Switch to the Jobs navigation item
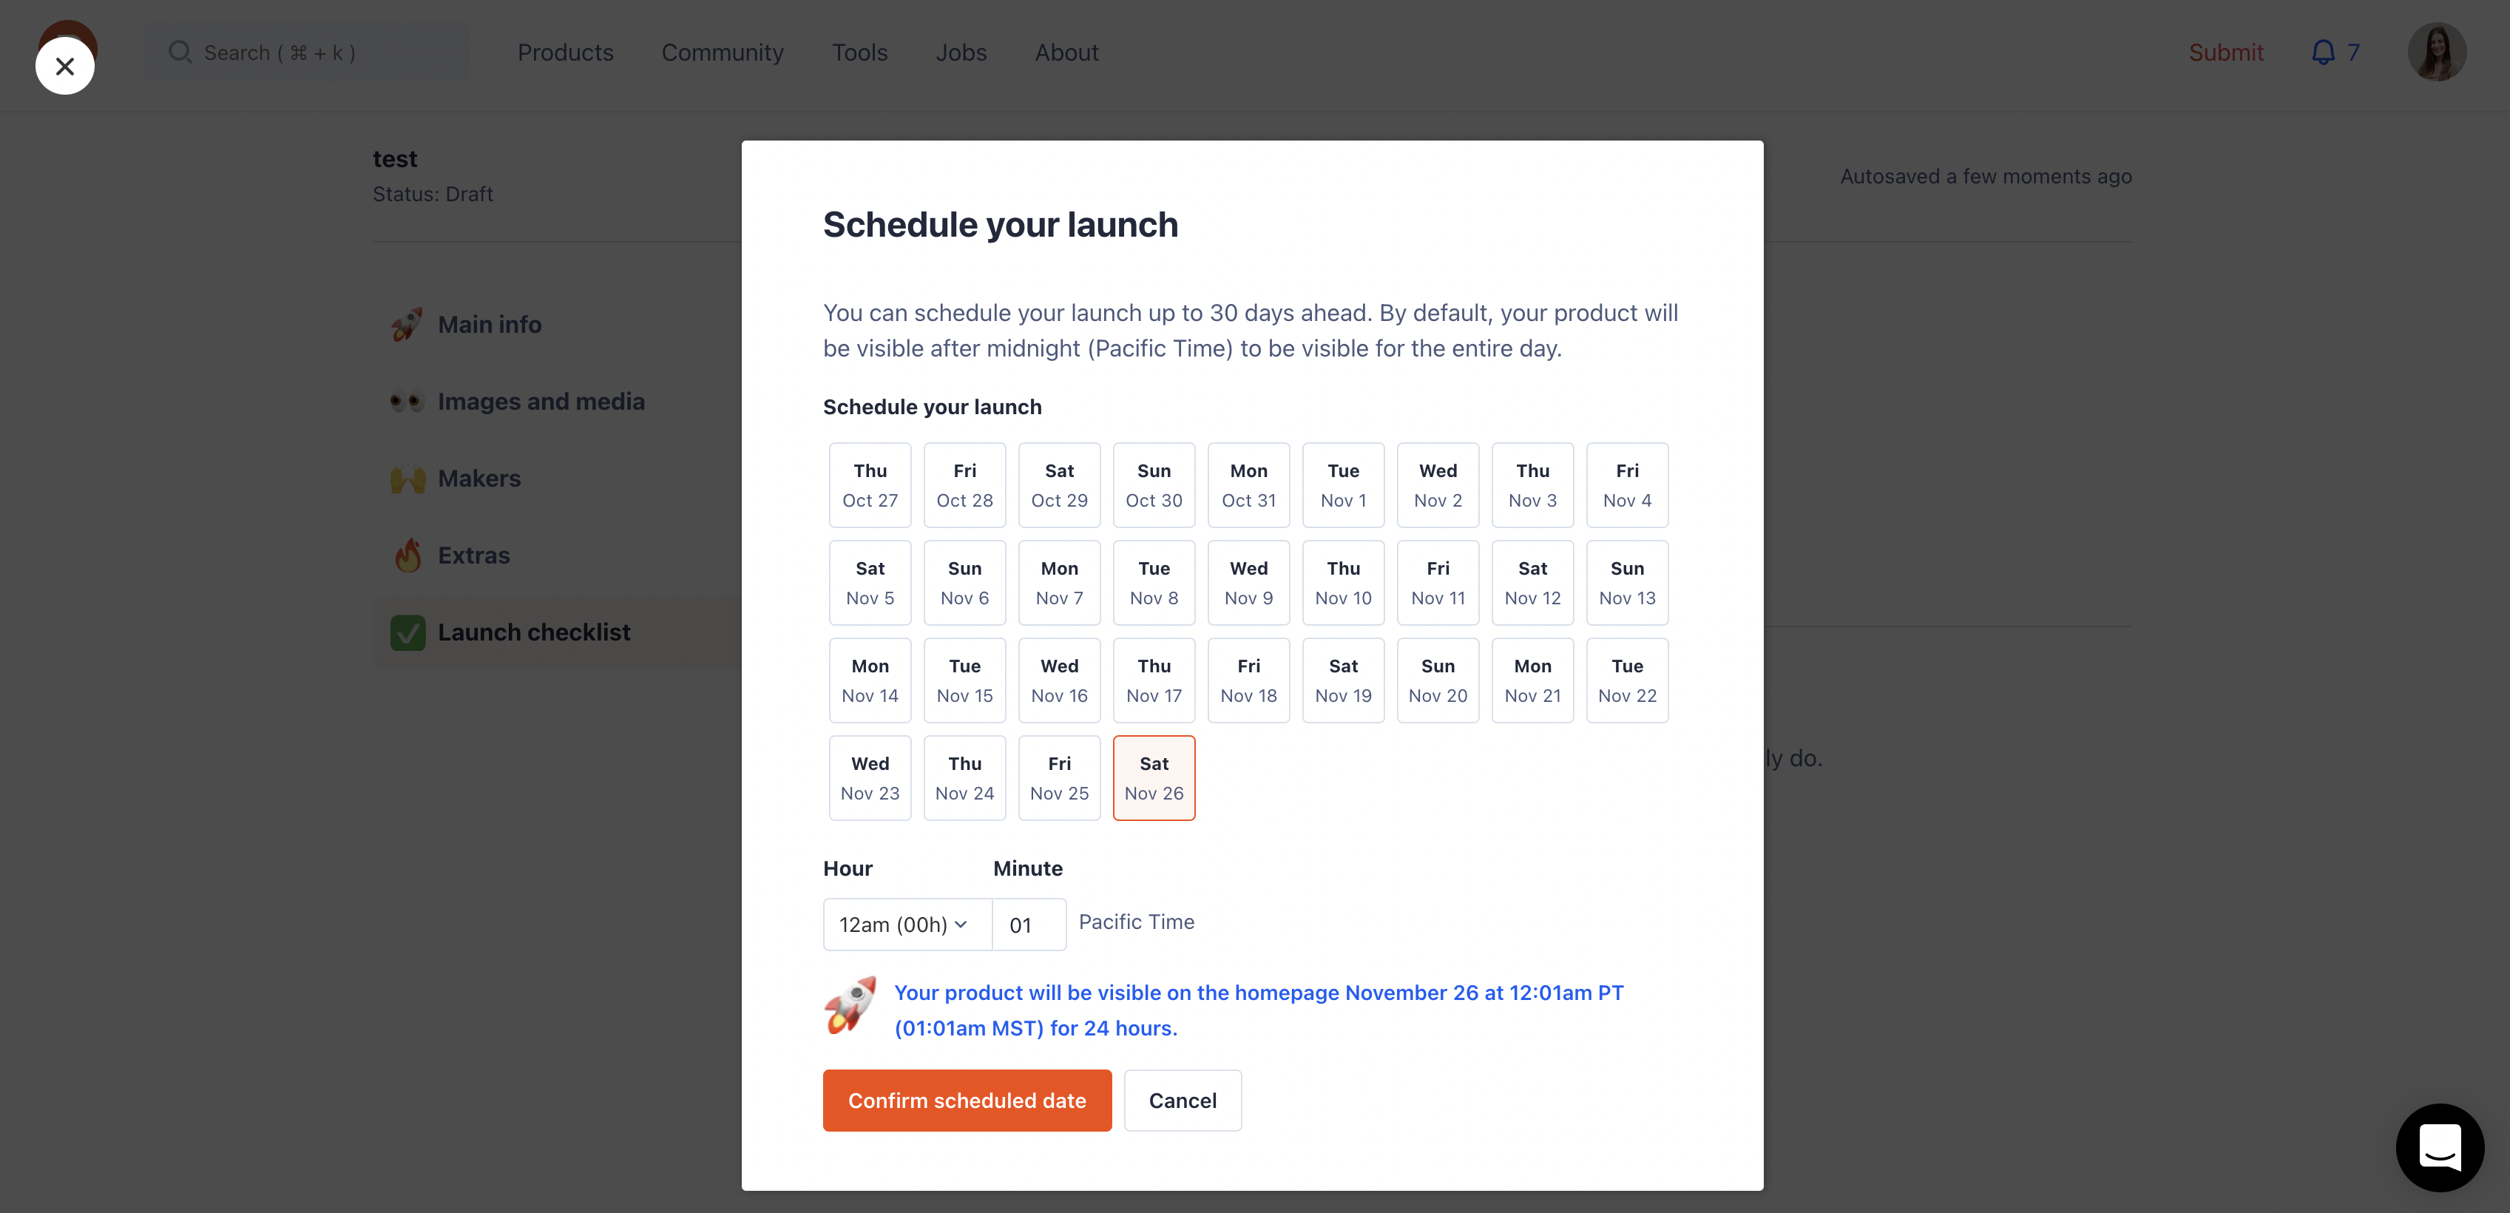This screenshot has height=1213, width=2510. [x=961, y=53]
